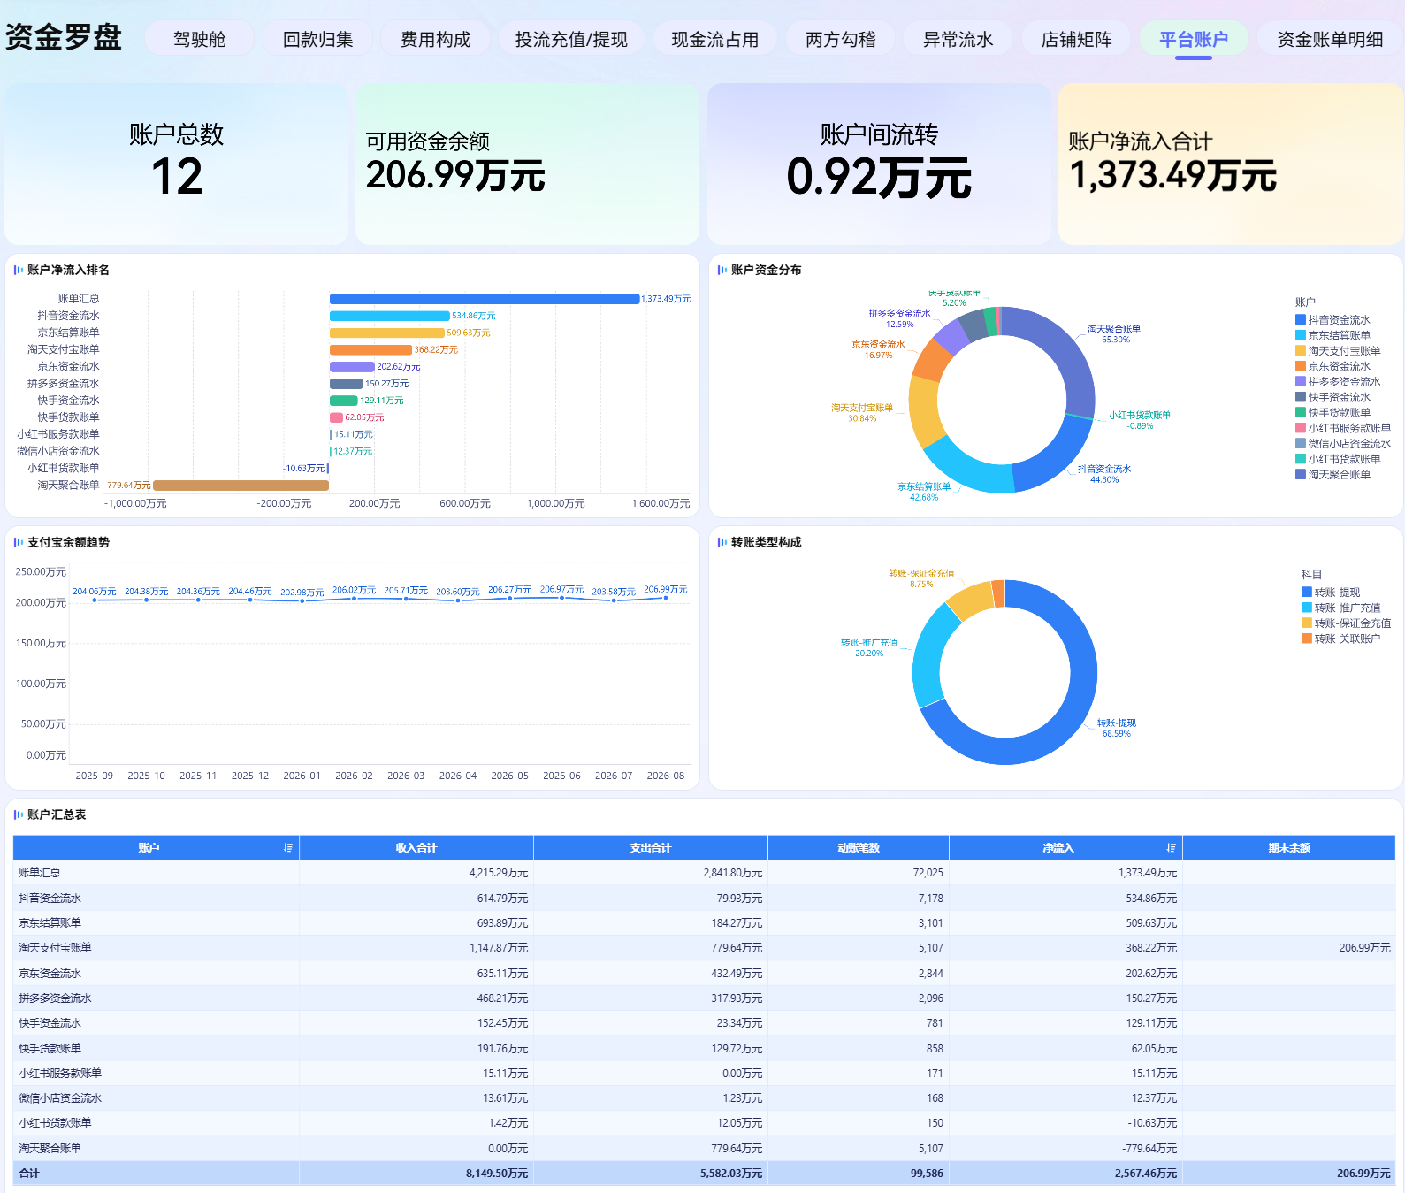Switch to the 回款归集 tab
The height and width of the screenshot is (1193, 1405).
click(x=318, y=39)
